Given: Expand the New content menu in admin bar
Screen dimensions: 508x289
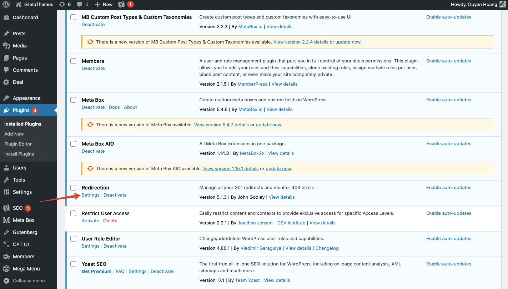Looking at the screenshot, I should point(104,5).
